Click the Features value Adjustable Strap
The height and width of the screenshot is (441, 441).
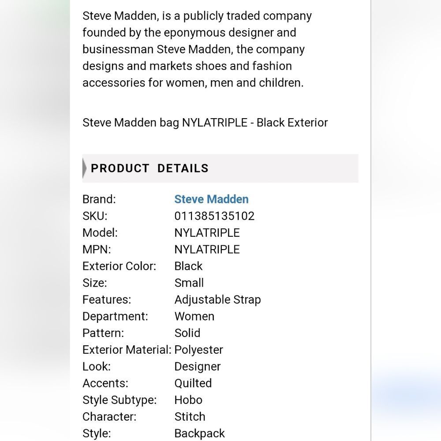point(217,300)
